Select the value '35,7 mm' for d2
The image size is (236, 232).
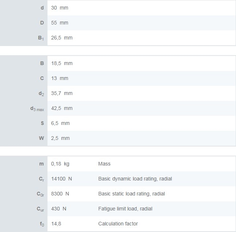click(62, 93)
